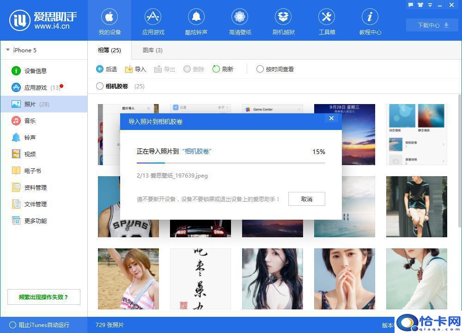The image size is (462, 333).
Task: Open the feedback chat icon in title bar
Action: click(410, 5)
